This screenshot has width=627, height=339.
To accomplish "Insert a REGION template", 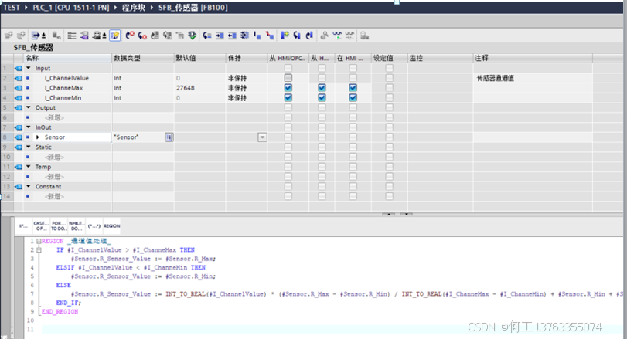I will 112,226.
